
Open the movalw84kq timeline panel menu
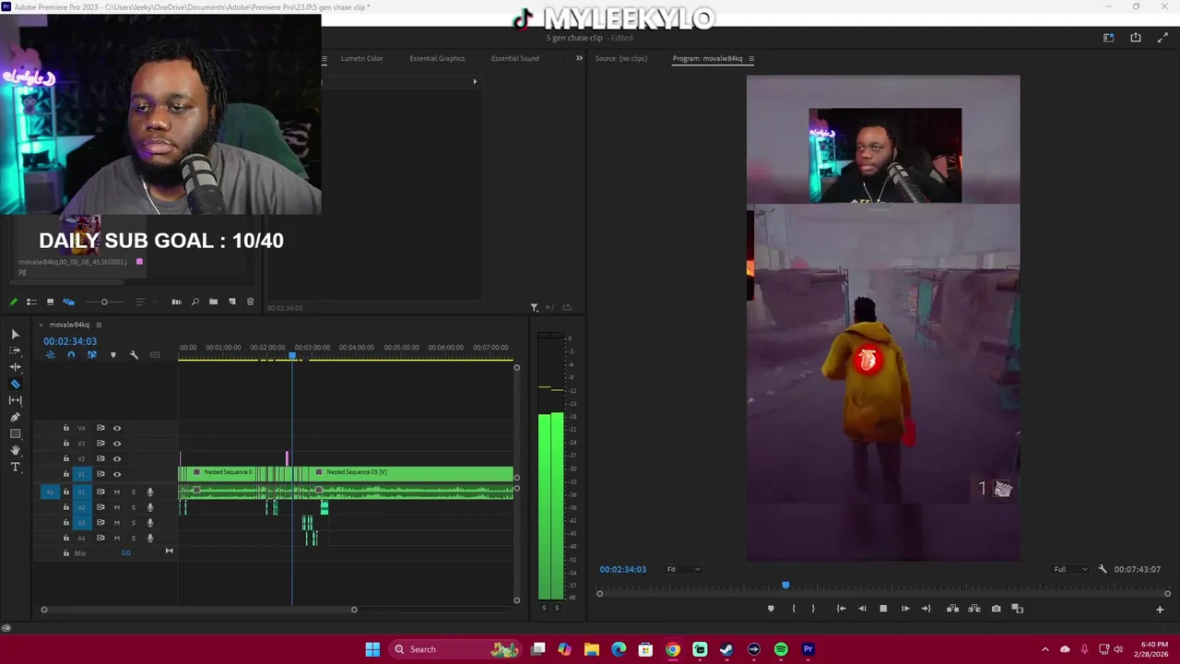click(99, 325)
